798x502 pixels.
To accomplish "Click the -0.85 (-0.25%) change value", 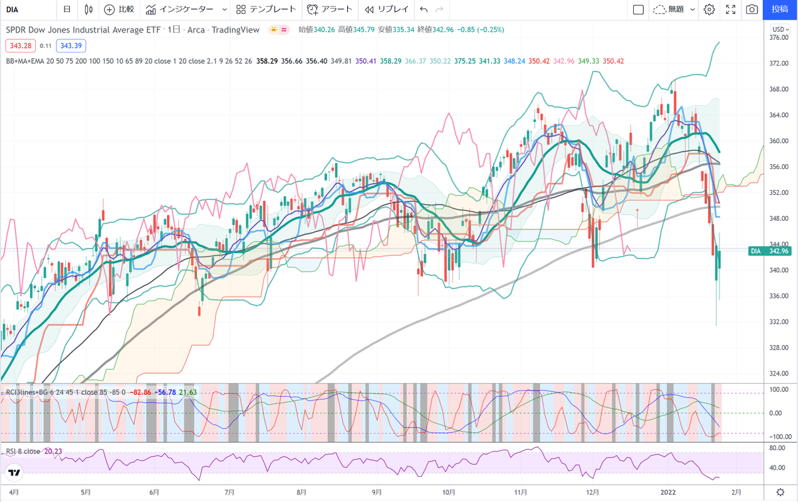I will (x=479, y=30).
